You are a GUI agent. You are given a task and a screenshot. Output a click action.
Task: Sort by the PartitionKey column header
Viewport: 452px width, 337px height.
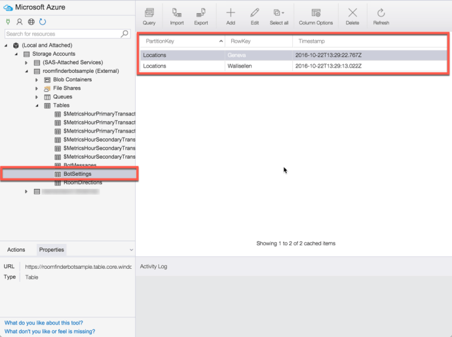click(181, 41)
